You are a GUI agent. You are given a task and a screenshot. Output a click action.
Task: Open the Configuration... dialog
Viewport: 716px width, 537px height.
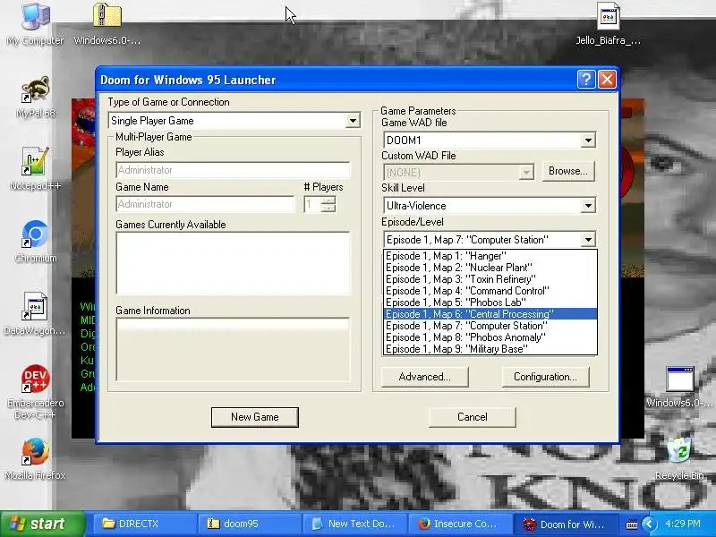(x=545, y=377)
